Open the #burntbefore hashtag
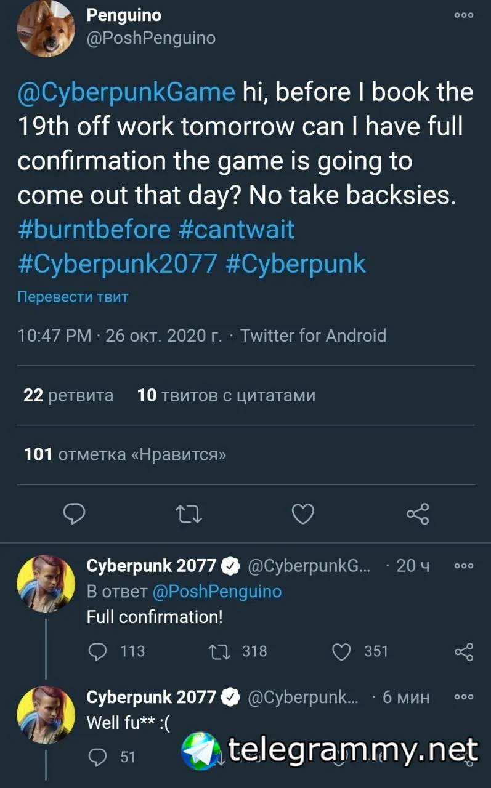491x788 pixels. tap(94, 230)
